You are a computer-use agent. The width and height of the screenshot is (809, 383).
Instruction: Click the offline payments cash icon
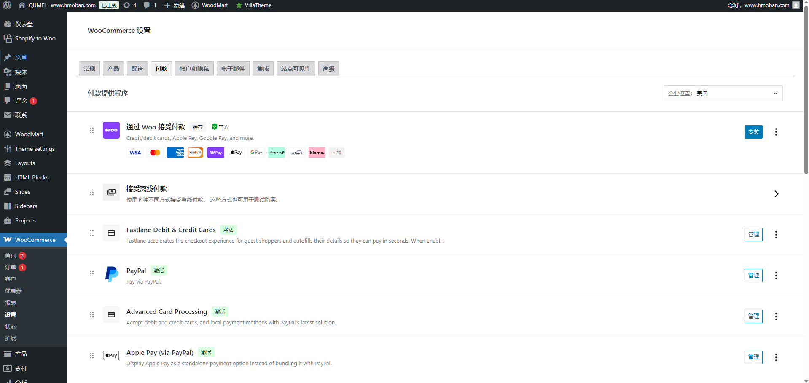pos(111,192)
